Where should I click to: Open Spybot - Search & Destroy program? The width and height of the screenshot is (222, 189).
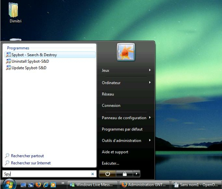point(50,55)
